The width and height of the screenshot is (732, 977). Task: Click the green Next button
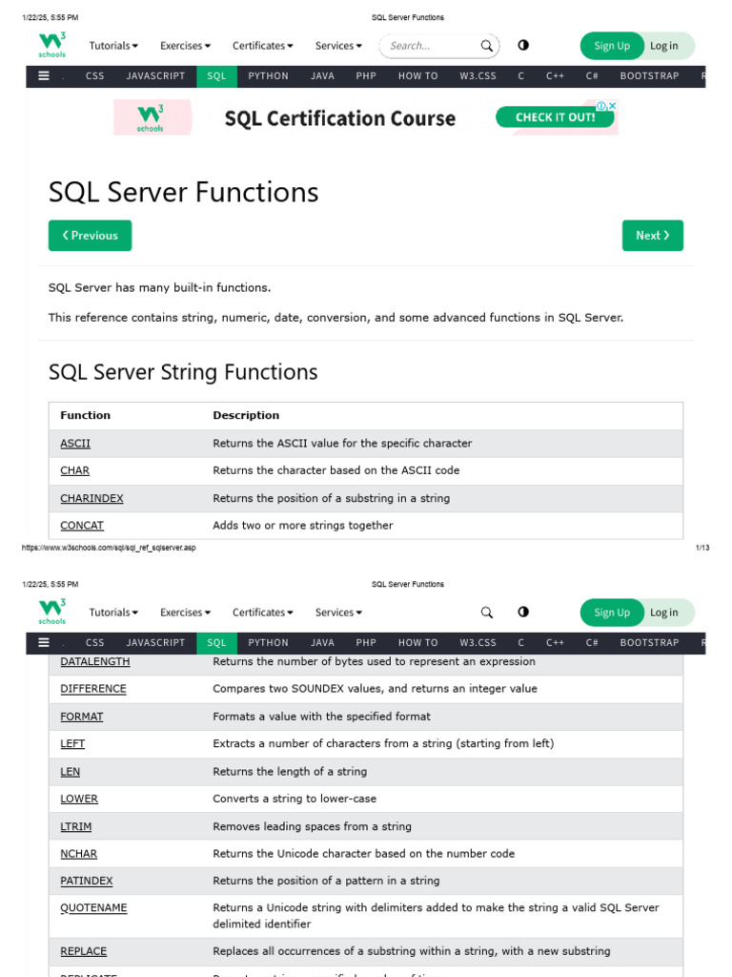[x=652, y=236]
